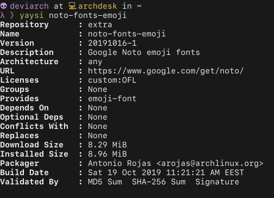Viewport: 274px width, 198px height.
Task: Click the download size '8.29 MiB'
Action: click(x=107, y=145)
